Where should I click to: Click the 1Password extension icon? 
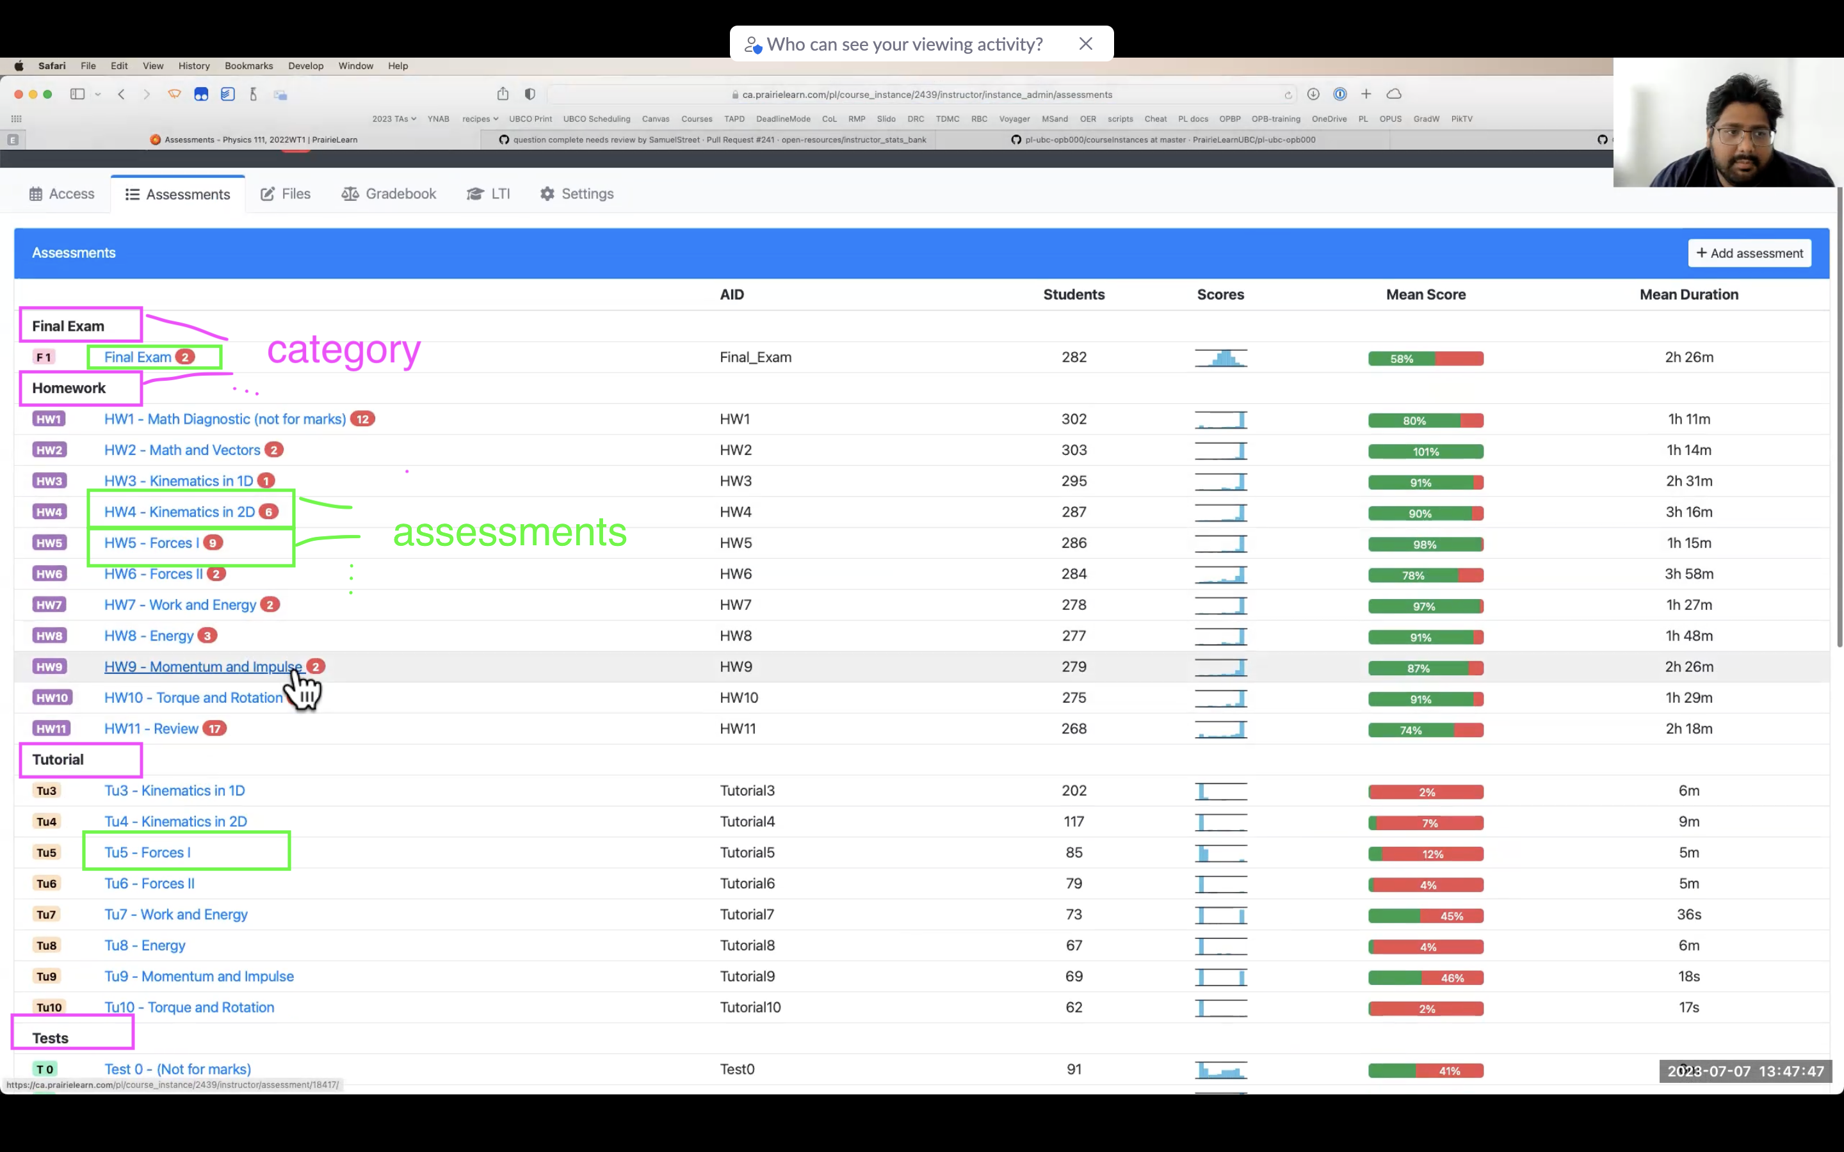click(1339, 93)
